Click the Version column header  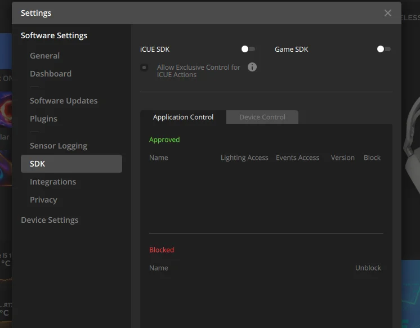pyautogui.click(x=342, y=158)
